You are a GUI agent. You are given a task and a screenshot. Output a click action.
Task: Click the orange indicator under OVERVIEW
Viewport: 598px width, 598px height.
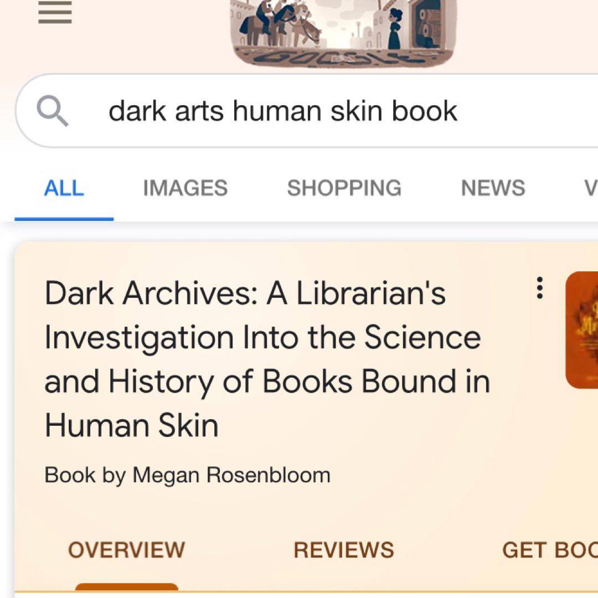[x=127, y=586]
